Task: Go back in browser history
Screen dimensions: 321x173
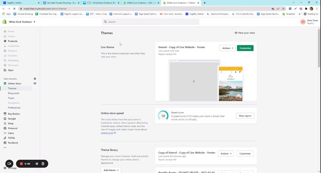Action: click(x=4, y=8)
